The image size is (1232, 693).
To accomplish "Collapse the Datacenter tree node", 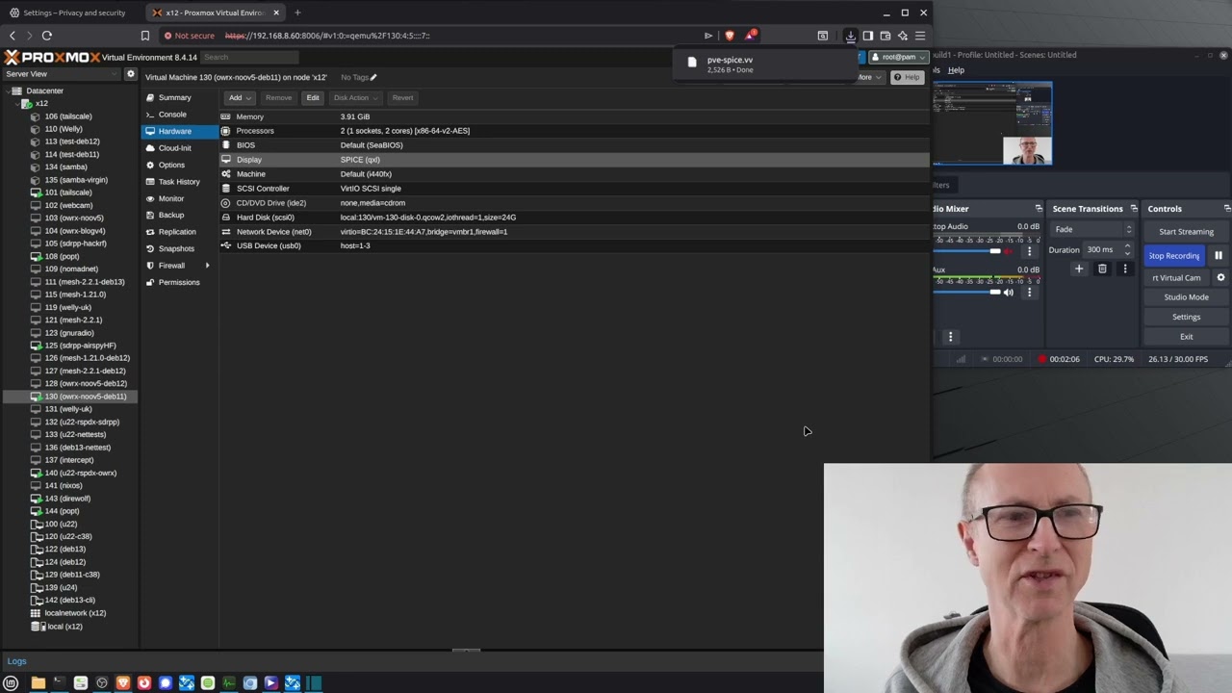I will 8,90.
